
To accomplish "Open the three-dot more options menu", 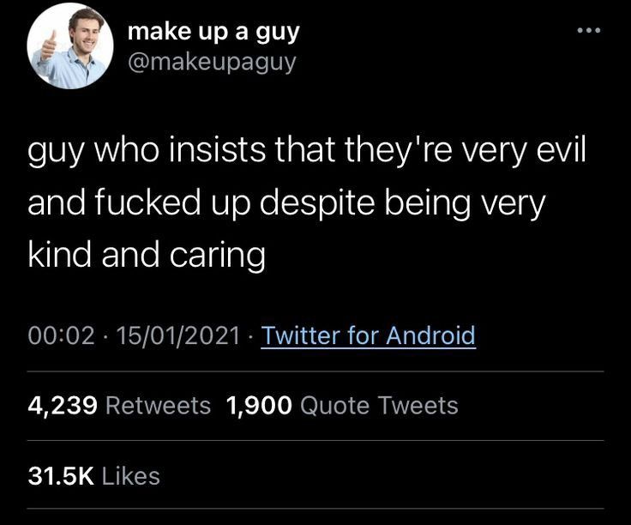I will [589, 31].
